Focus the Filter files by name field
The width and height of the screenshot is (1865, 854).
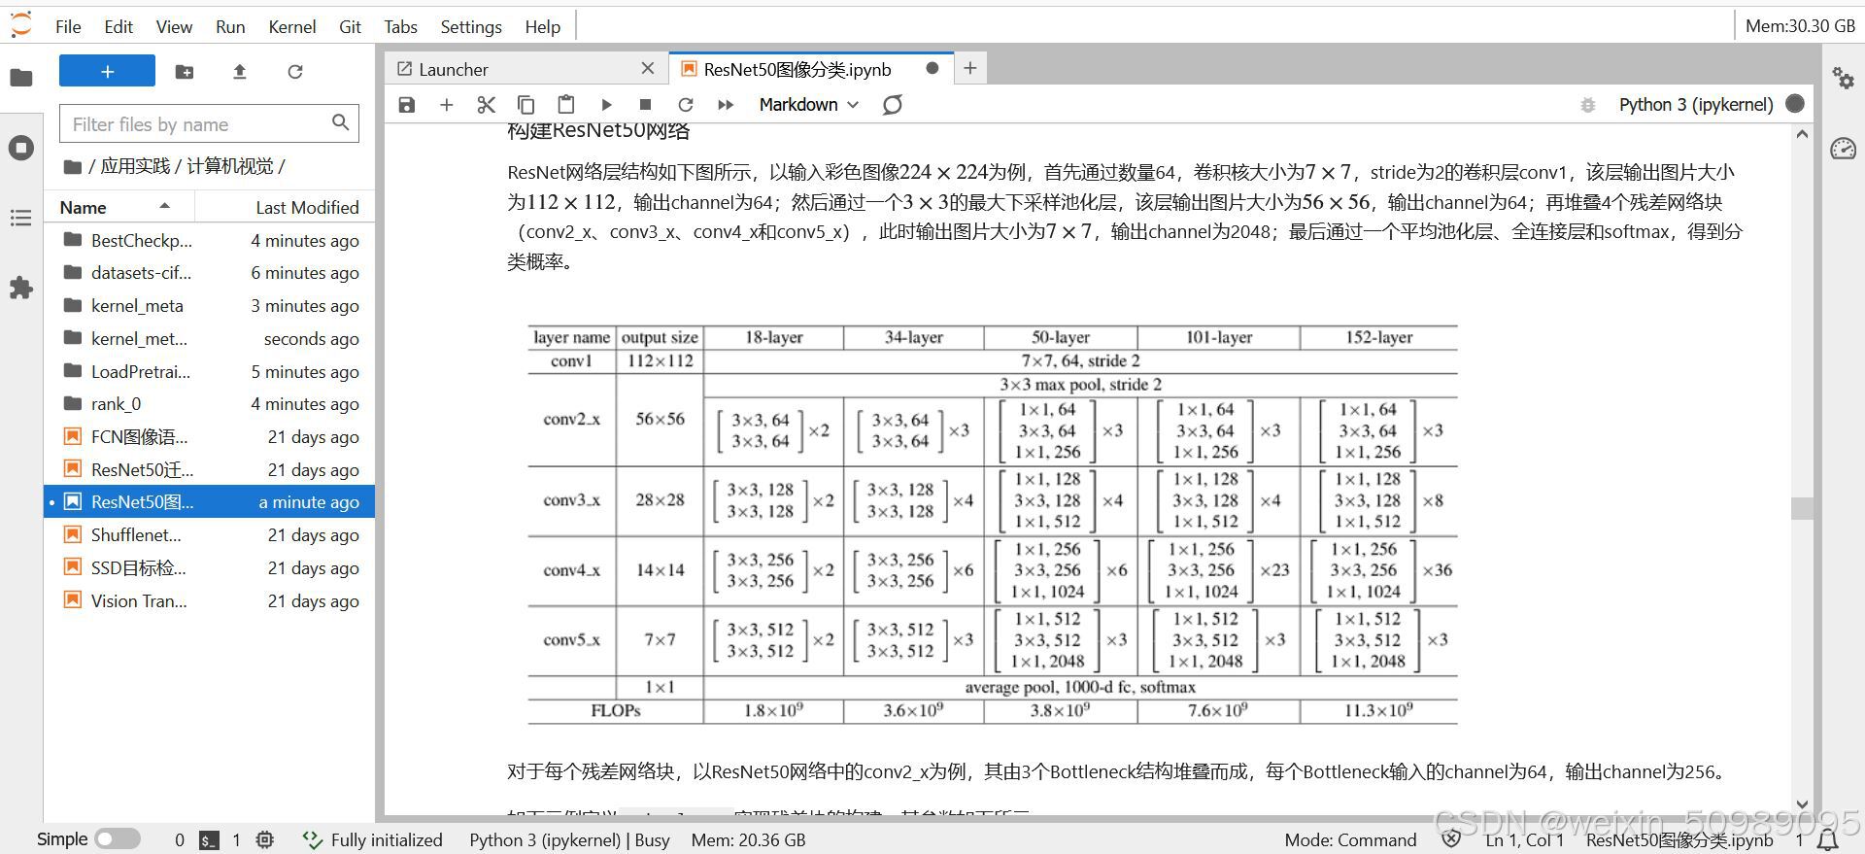click(209, 123)
